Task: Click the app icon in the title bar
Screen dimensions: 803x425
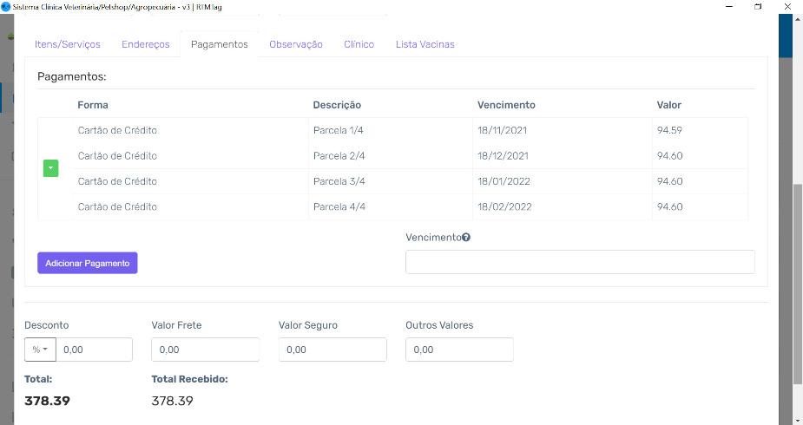Action: pyautogui.click(x=5, y=6)
